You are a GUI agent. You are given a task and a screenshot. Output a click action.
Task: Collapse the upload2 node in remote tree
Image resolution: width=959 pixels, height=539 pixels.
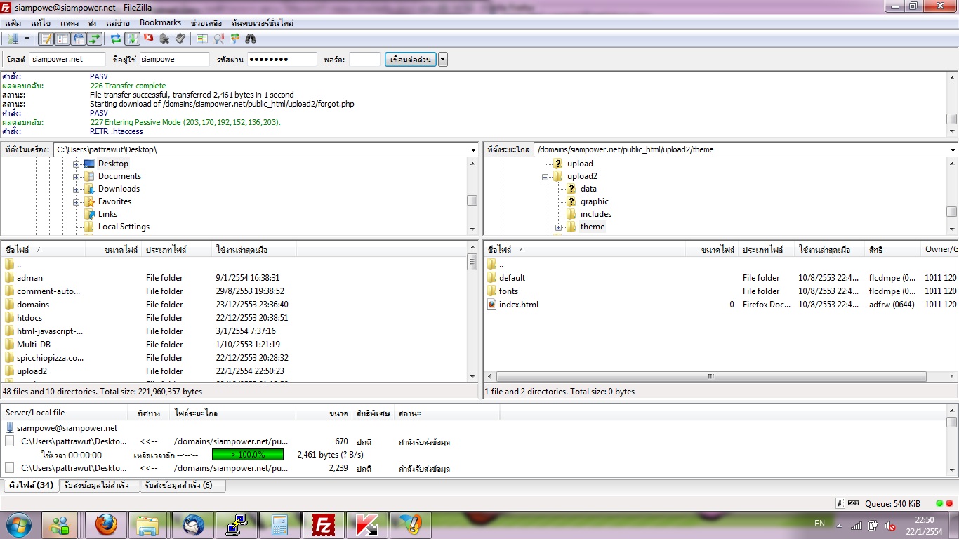point(545,177)
